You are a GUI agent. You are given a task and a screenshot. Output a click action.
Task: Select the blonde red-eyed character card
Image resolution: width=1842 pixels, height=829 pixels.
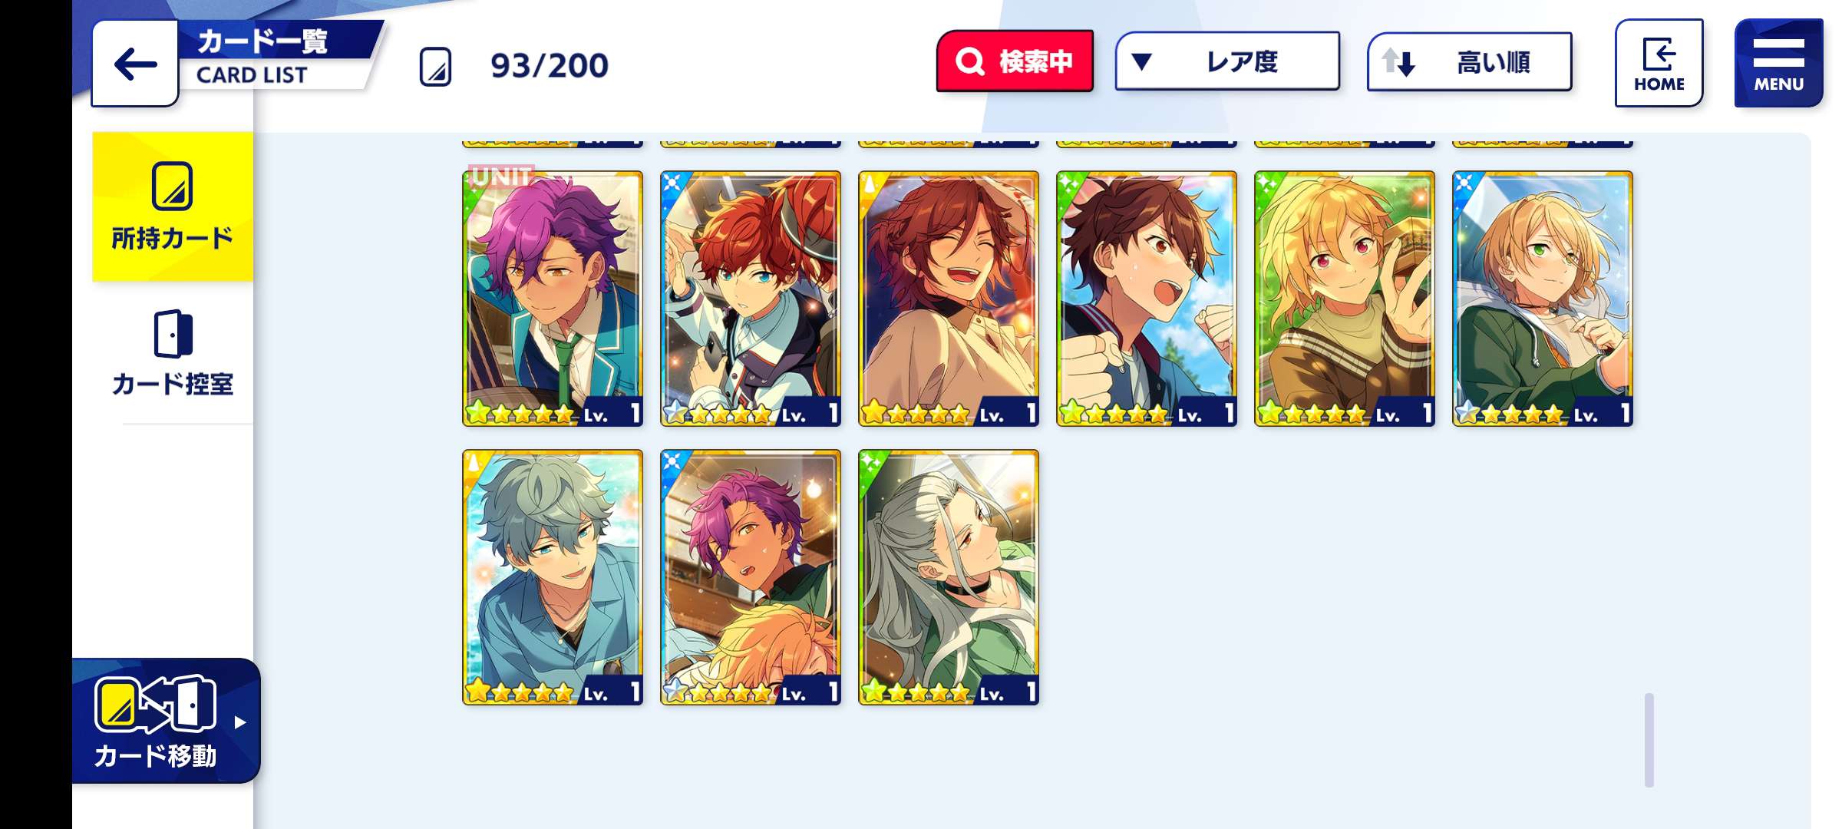pyautogui.click(x=1345, y=299)
